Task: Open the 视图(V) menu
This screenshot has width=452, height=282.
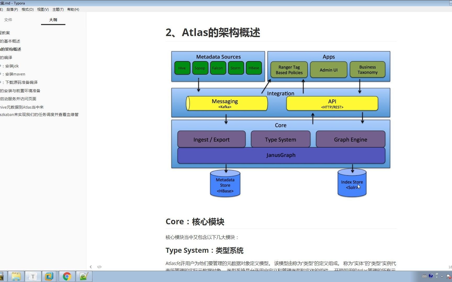Action: click(43, 9)
